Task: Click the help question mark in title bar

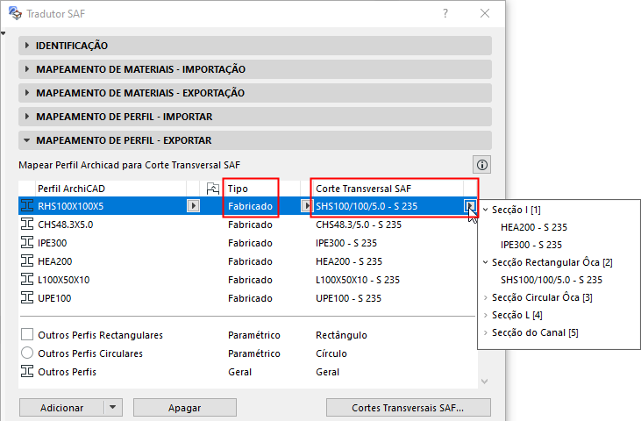Action: [445, 13]
